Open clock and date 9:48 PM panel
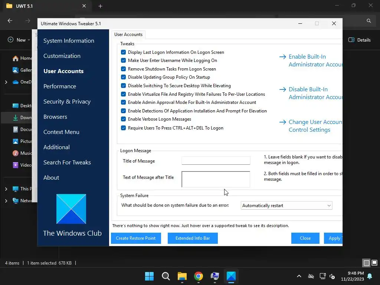 (x=353, y=276)
